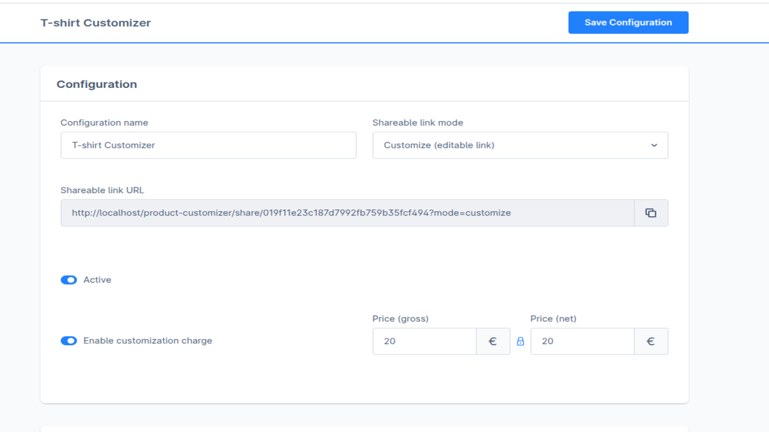
Task: Click into the Shareable link URL field
Action: click(x=348, y=213)
